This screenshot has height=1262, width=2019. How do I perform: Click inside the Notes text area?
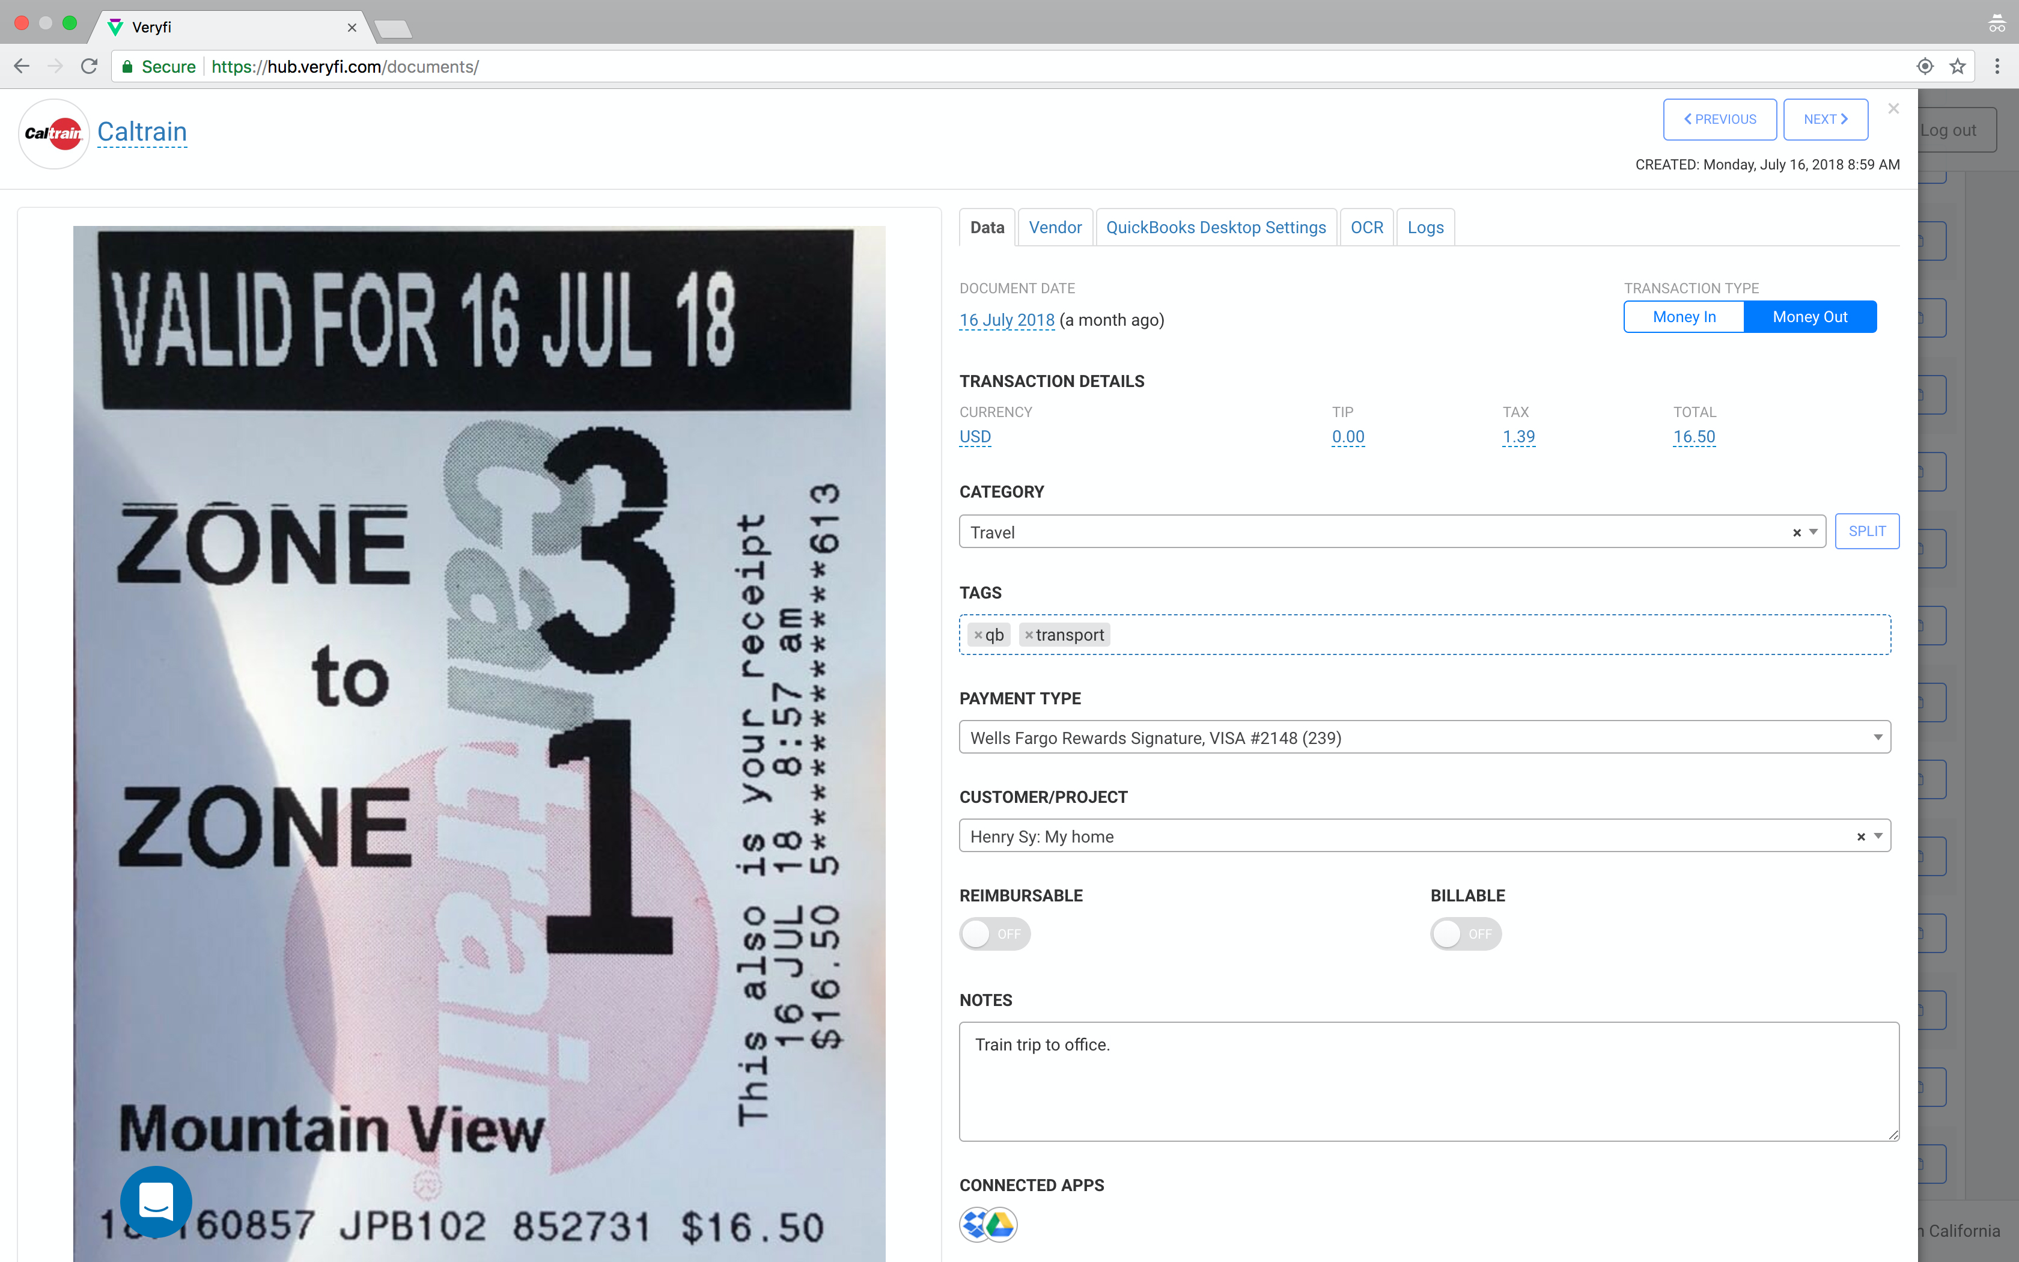1428,1081
